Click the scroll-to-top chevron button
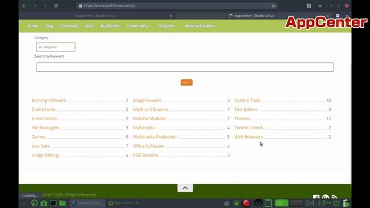370x208 pixels. tap(185, 188)
